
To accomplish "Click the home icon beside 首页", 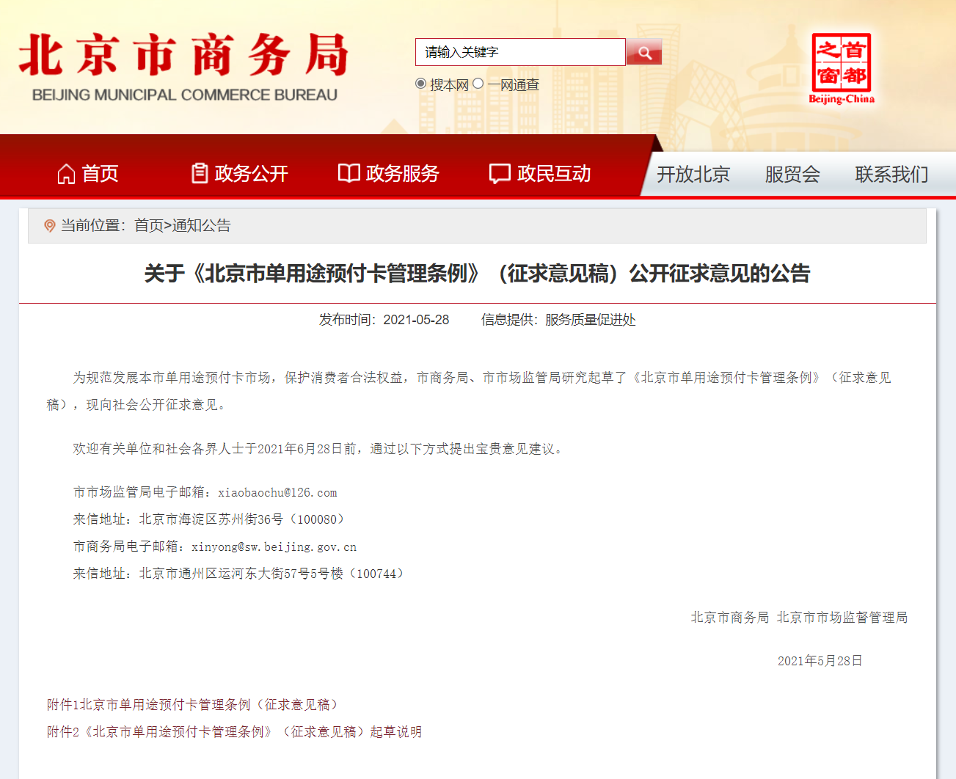I will [x=67, y=173].
